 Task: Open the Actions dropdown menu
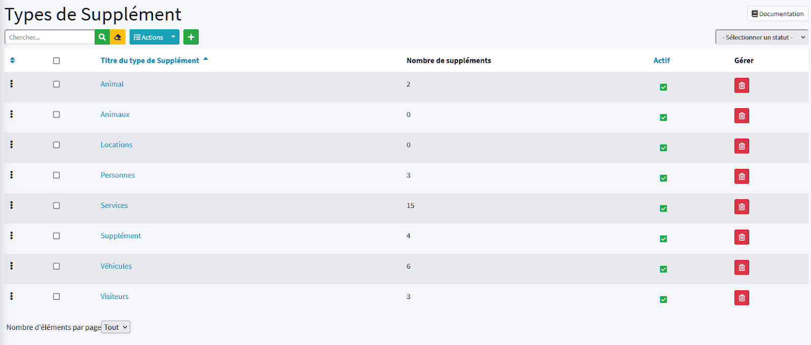(154, 37)
